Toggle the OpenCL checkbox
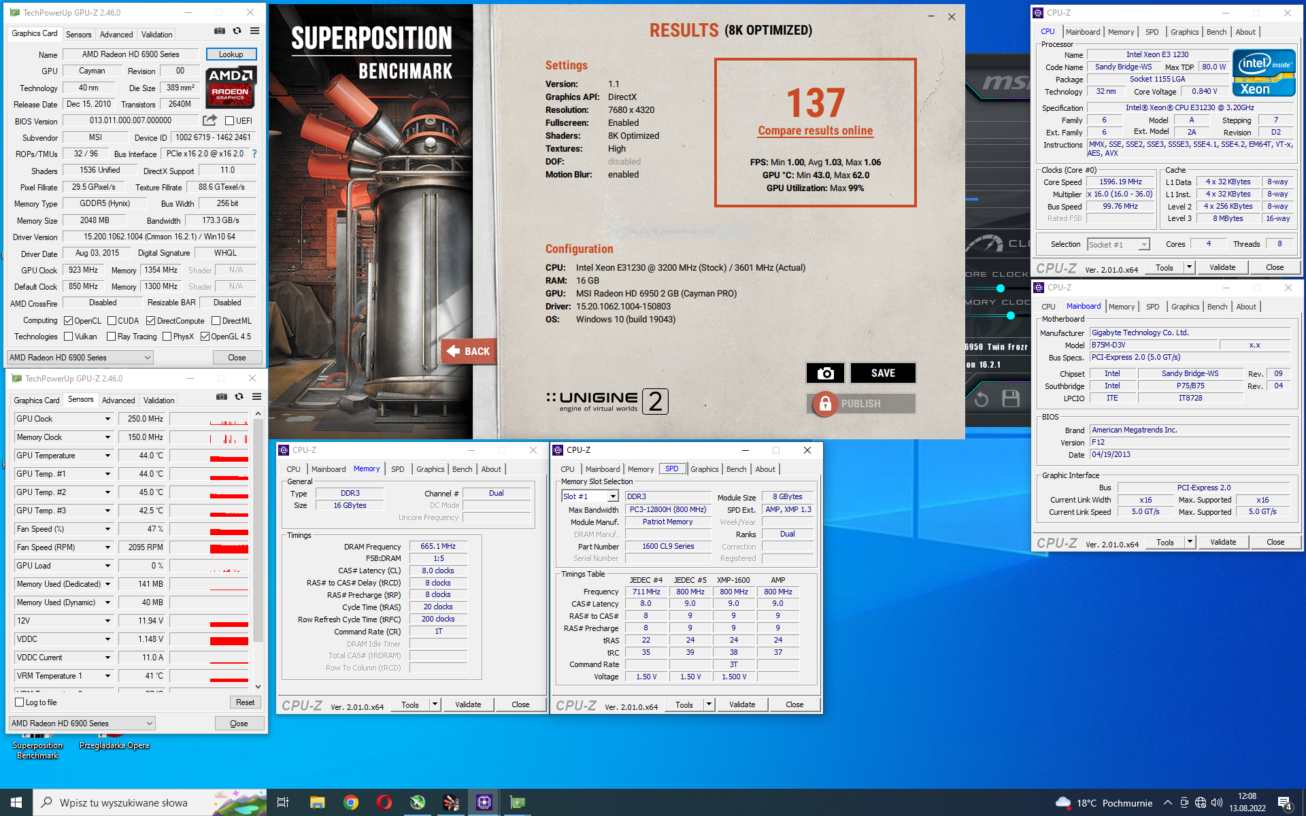The width and height of the screenshot is (1306, 816). pos(68,321)
